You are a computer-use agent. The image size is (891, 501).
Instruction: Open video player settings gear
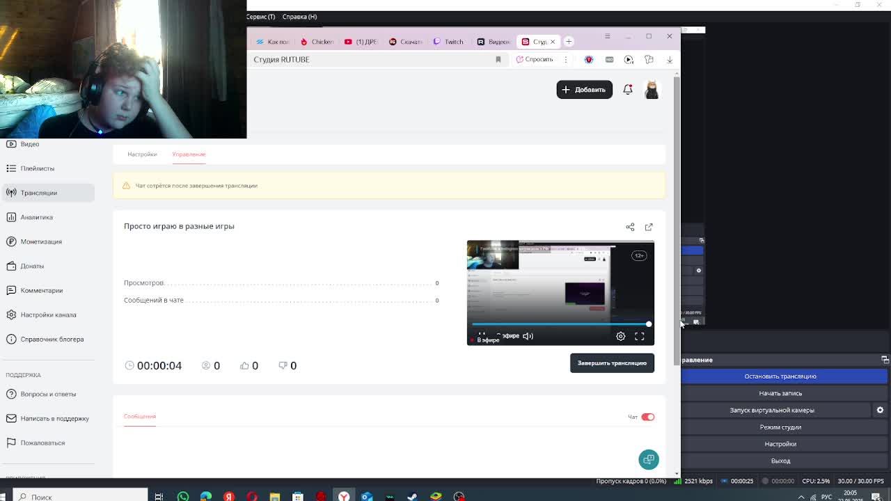click(x=620, y=336)
